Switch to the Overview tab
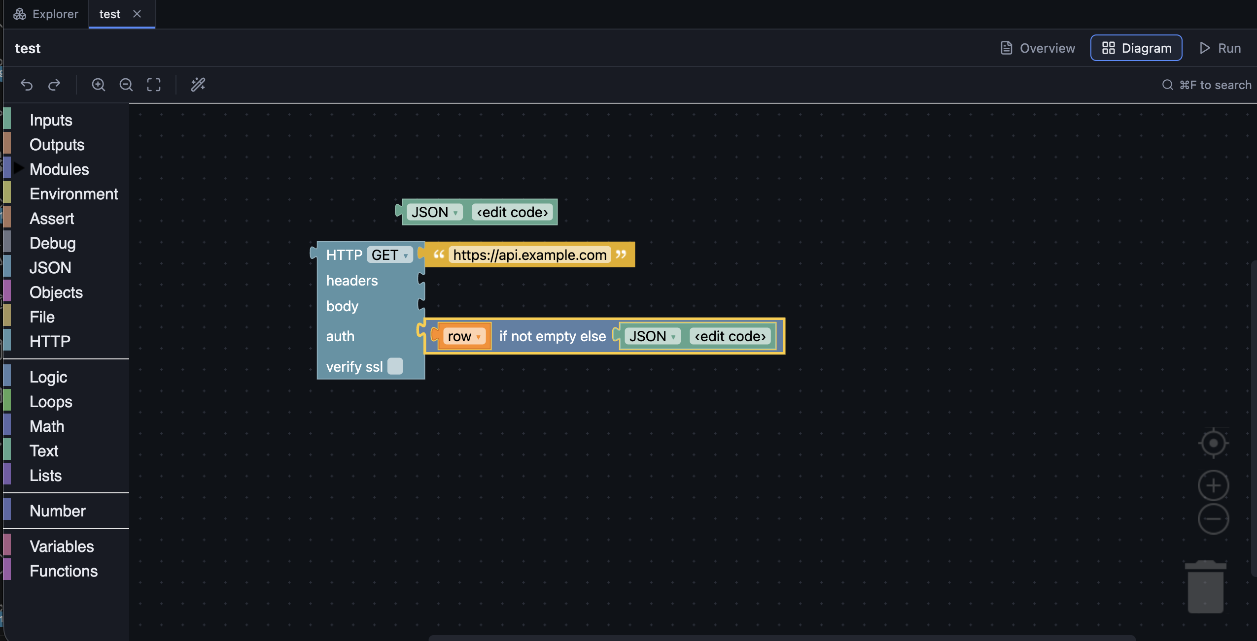Image resolution: width=1257 pixels, height=641 pixels. [1038, 48]
